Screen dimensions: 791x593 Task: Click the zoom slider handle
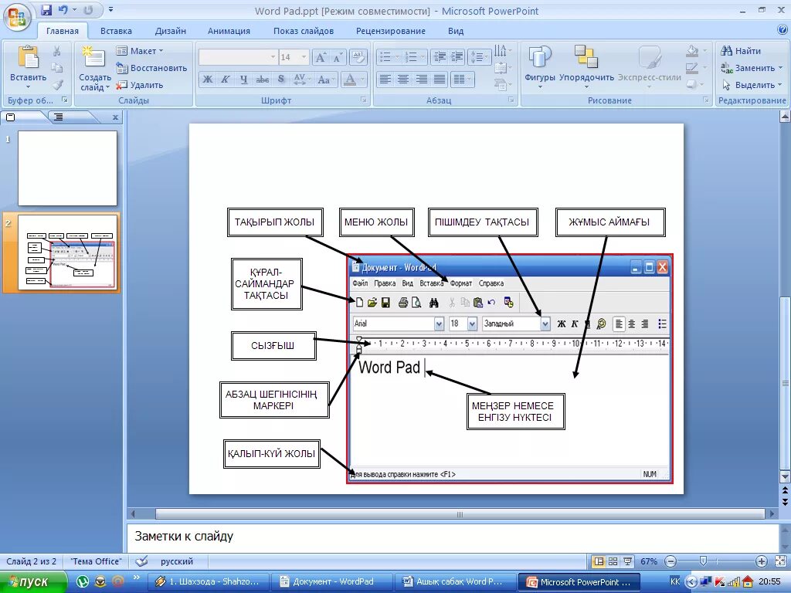click(x=703, y=561)
